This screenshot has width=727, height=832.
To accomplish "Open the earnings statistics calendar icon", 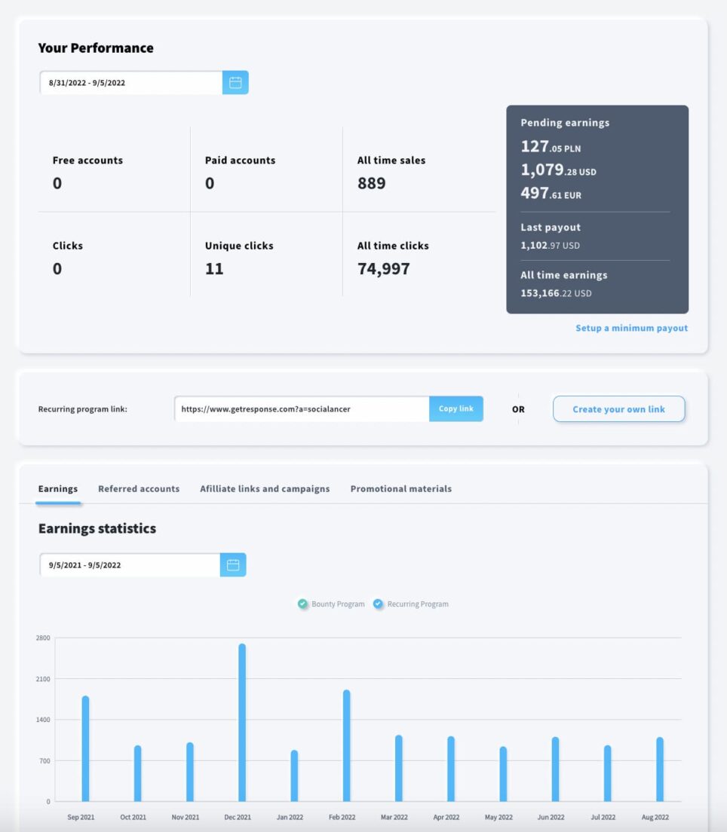I will click(x=235, y=564).
